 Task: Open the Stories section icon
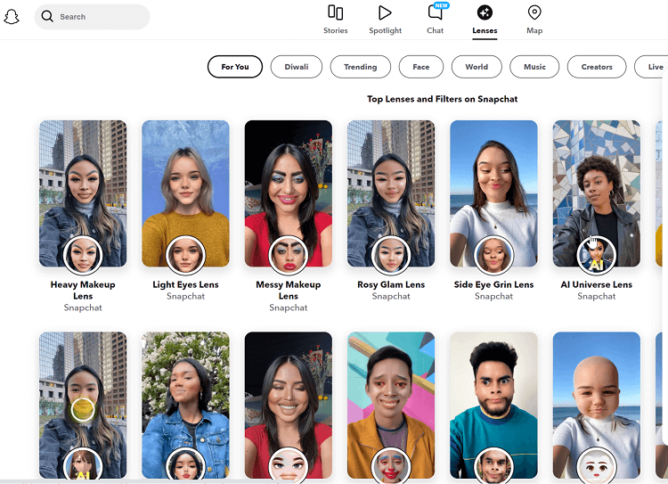click(336, 12)
